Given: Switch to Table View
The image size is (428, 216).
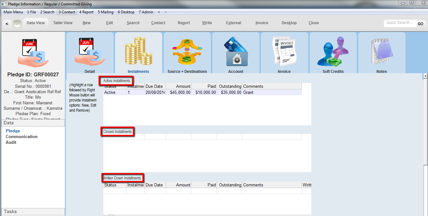Looking at the screenshot, I should point(63,23).
